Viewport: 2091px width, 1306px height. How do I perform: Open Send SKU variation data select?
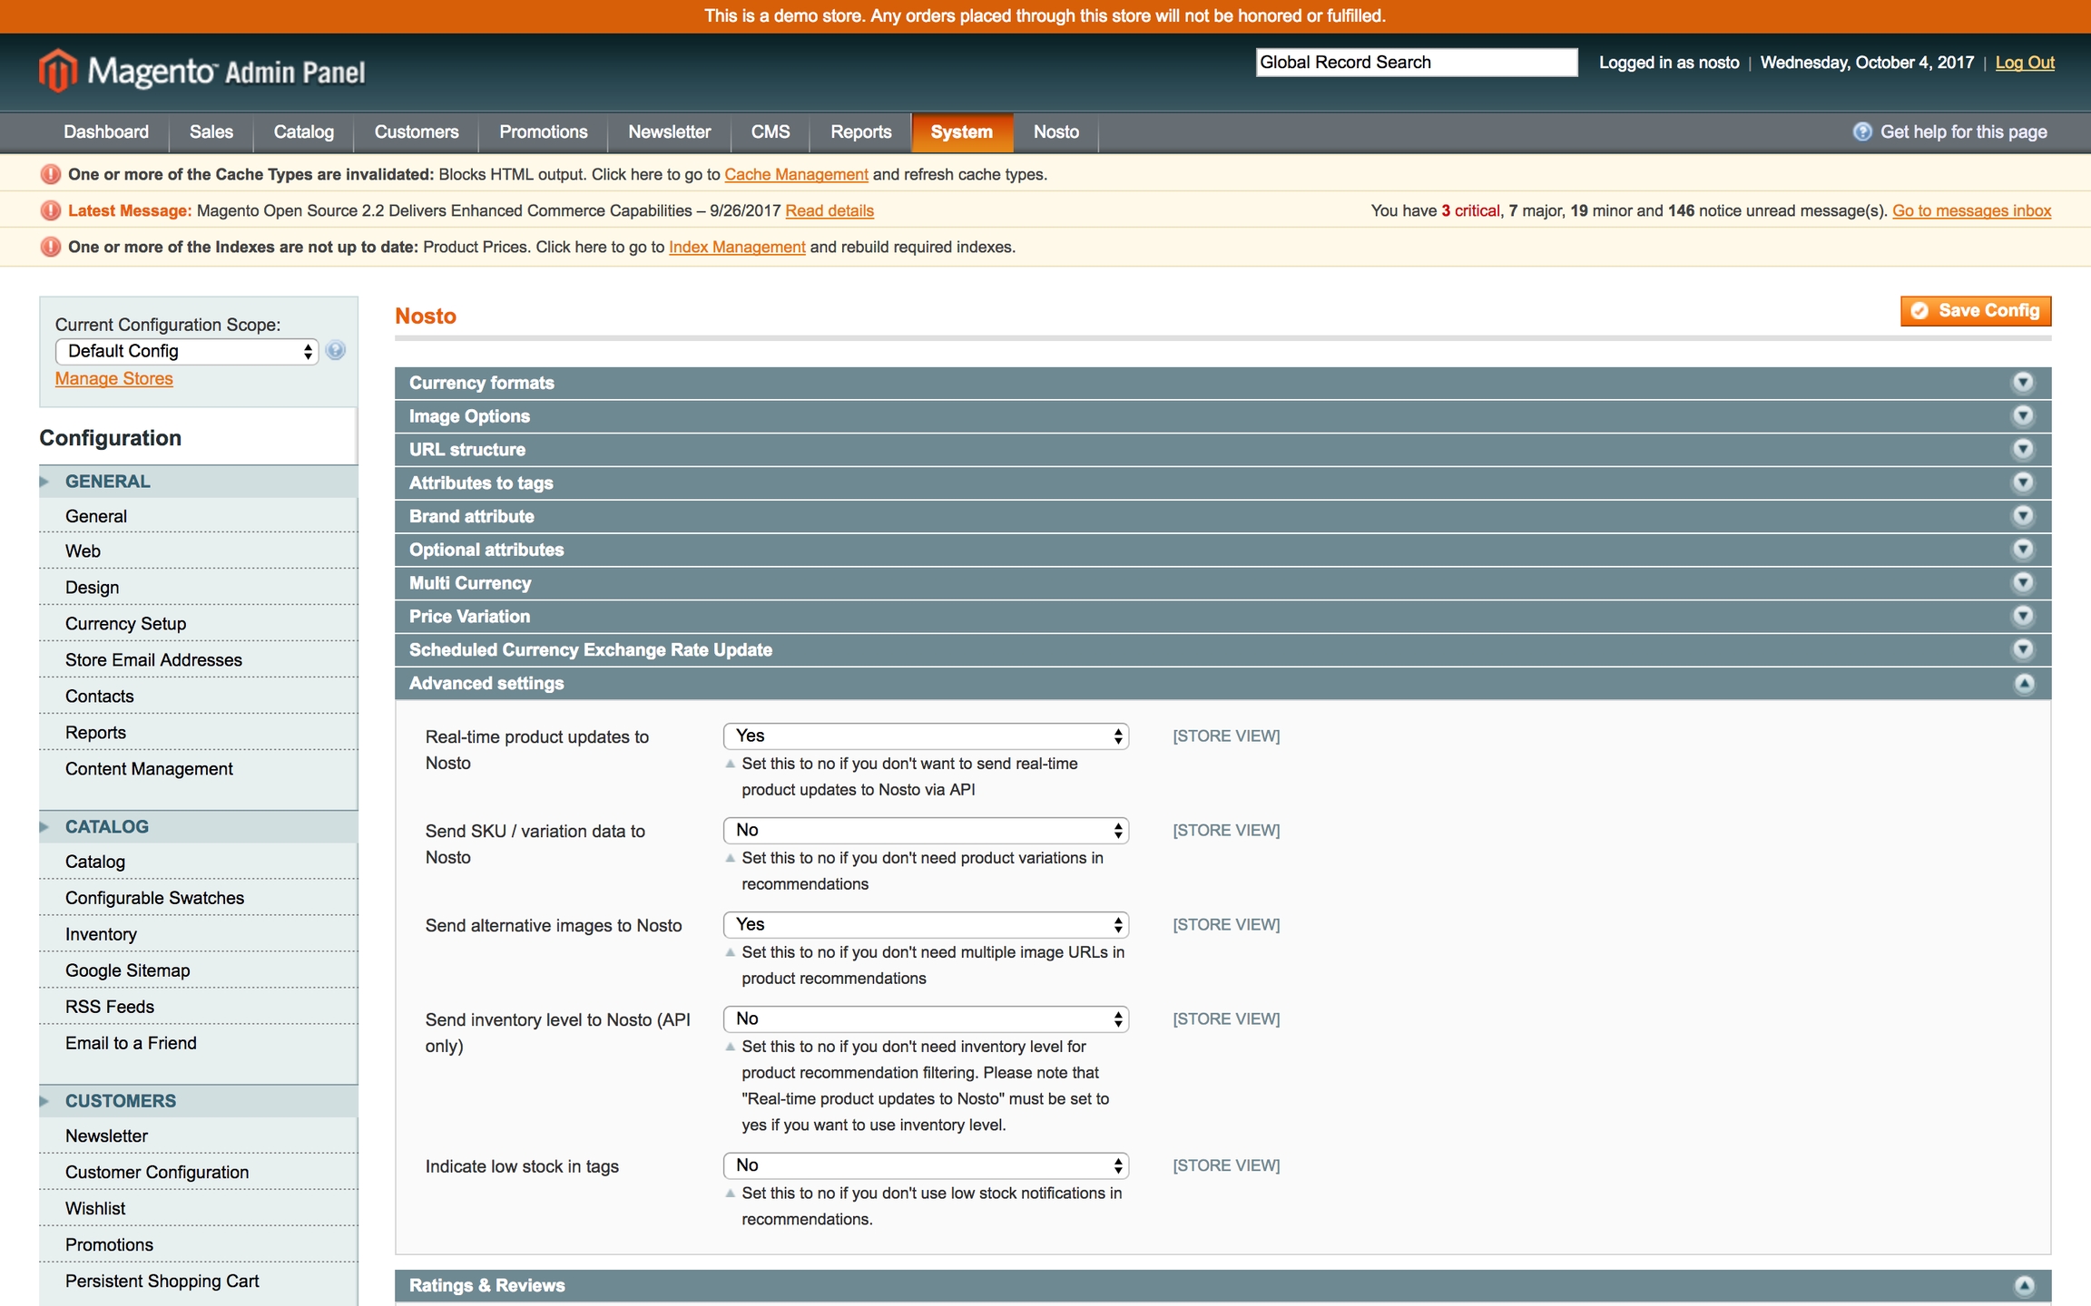point(926,831)
